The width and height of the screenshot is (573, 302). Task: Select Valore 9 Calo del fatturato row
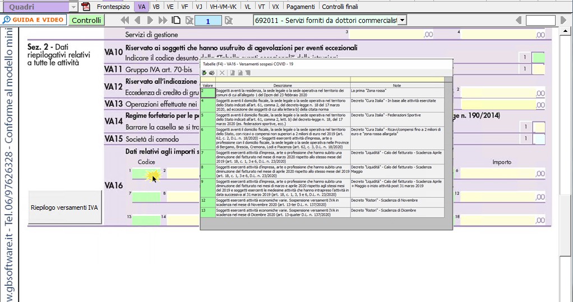pos(322,188)
